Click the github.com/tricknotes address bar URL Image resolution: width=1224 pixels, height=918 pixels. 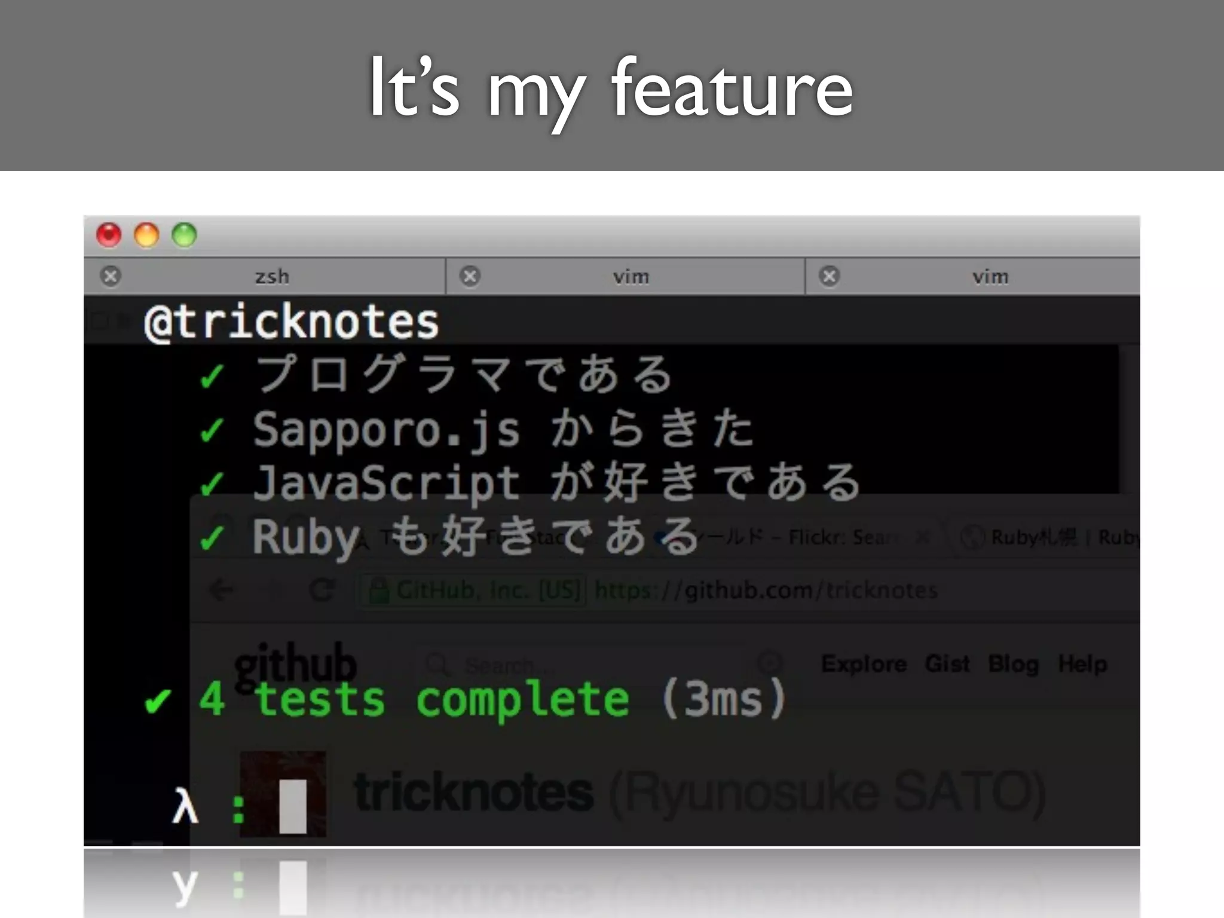tap(766, 590)
